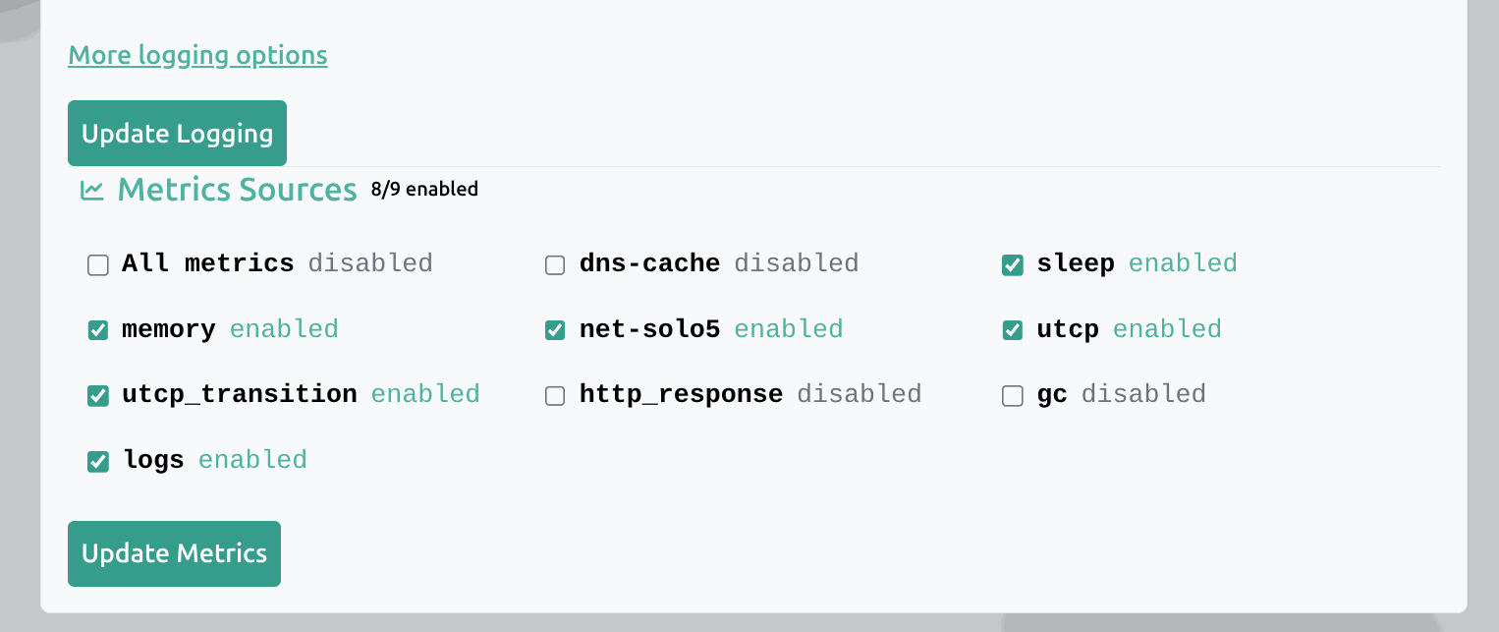Click the enabled status next to utcp

click(x=1167, y=329)
